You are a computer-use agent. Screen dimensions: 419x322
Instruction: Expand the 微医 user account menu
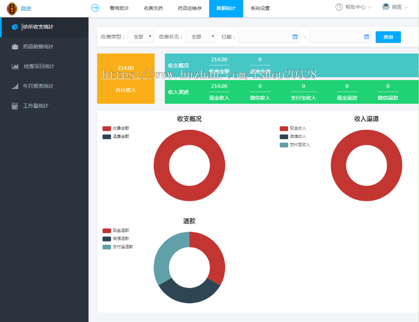click(x=398, y=7)
